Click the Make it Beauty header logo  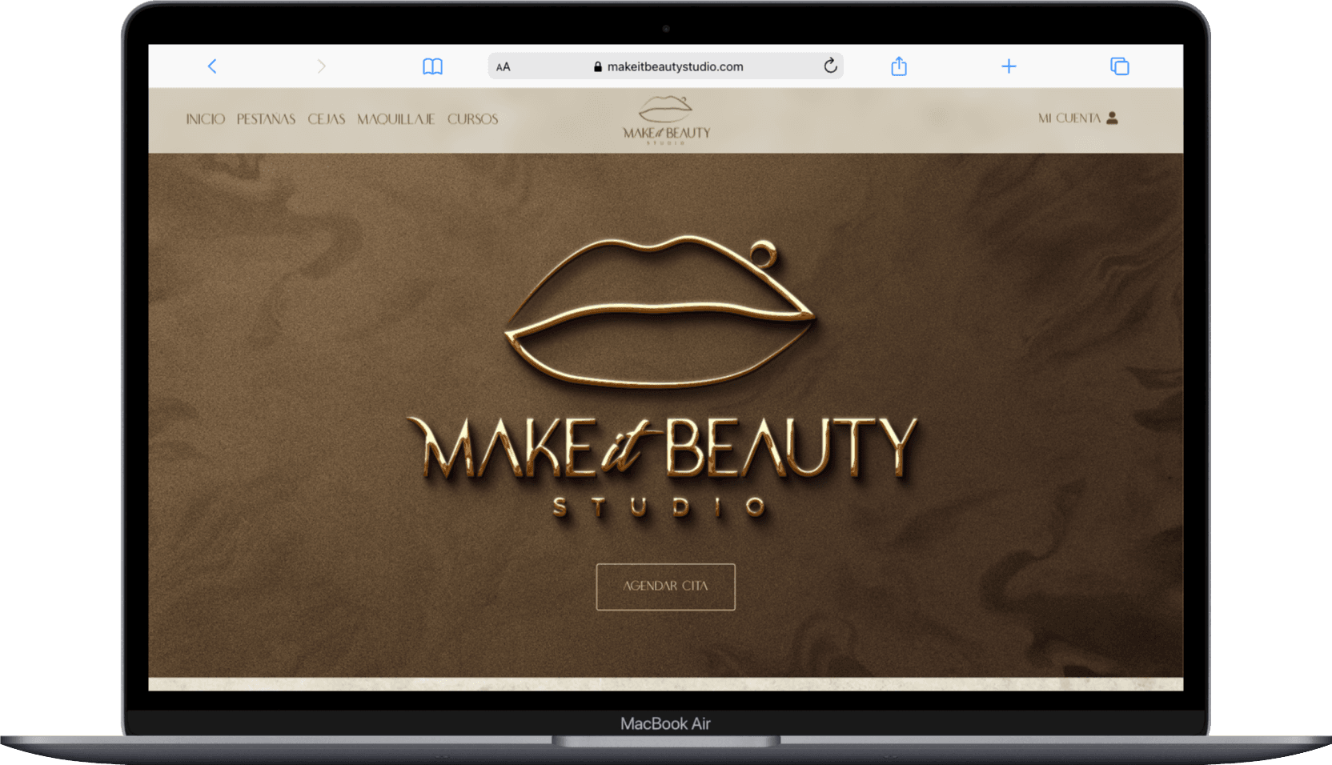click(665, 118)
